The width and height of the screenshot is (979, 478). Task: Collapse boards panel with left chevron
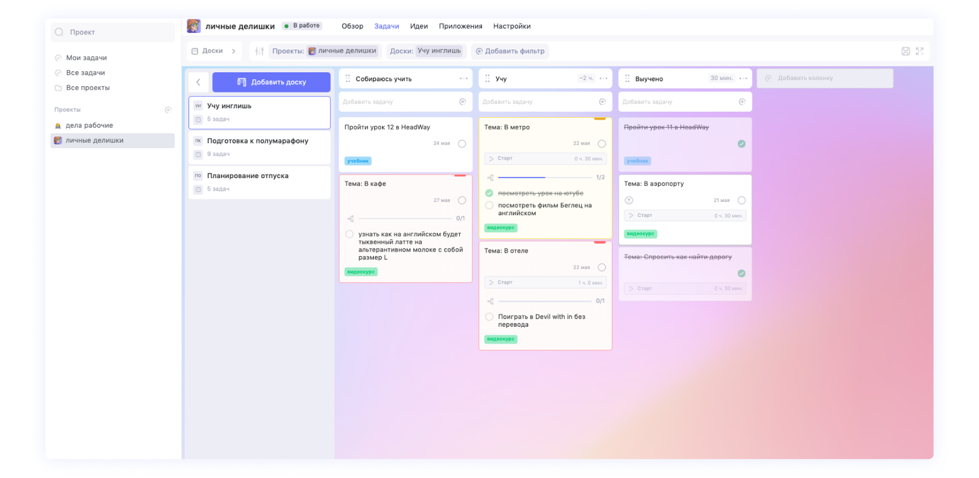(x=199, y=82)
